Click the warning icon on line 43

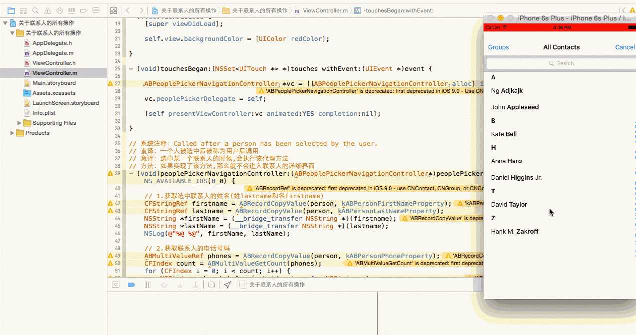(x=110, y=211)
